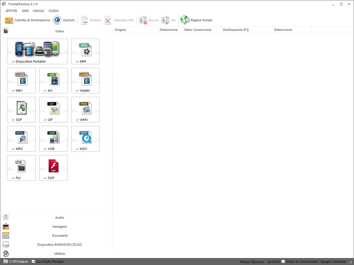354x265 pixels.
Task: Open the MKV conversion option
Action: coord(21,80)
